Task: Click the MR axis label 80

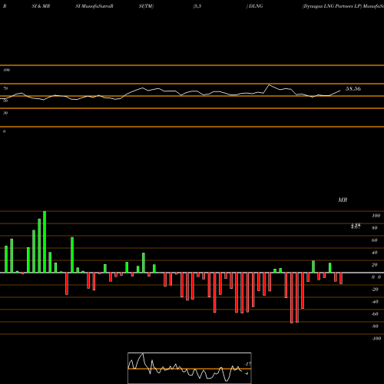Action: [x=375, y=228]
